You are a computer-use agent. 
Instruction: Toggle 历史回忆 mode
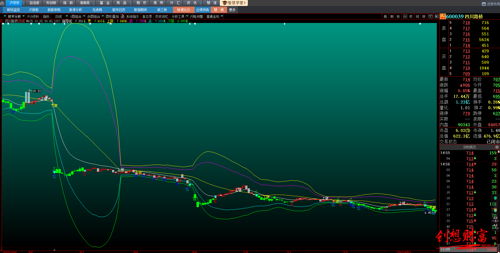click(162, 16)
